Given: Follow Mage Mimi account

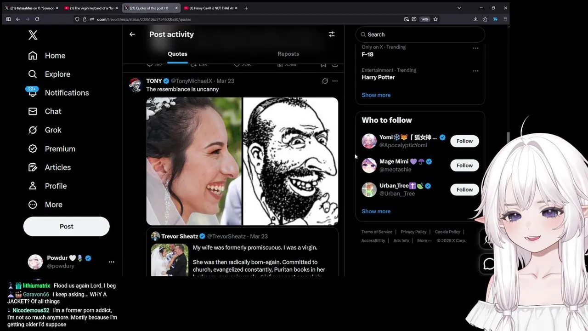Looking at the screenshot, I should pyautogui.click(x=464, y=165).
